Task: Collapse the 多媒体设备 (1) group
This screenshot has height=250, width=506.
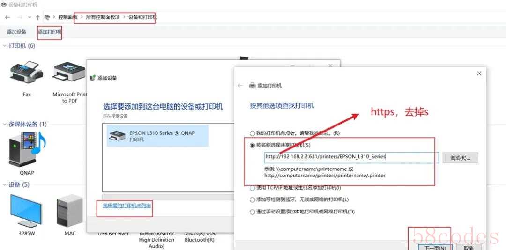Action: point(5,124)
